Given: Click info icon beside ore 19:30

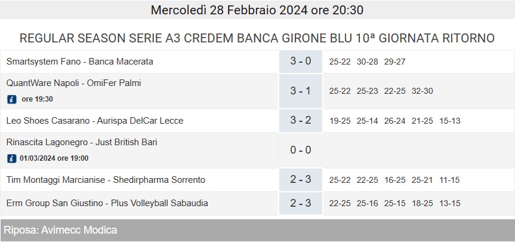Looking at the screenshot, I should [x=11, y=99].
